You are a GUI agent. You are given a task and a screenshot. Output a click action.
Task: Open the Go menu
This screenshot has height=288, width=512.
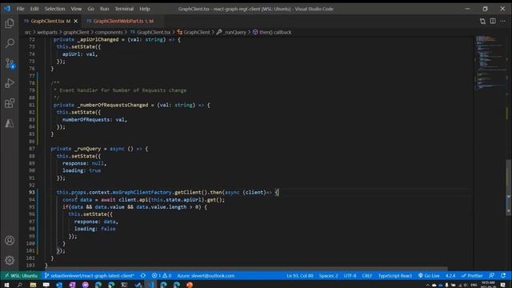[90, 9]
